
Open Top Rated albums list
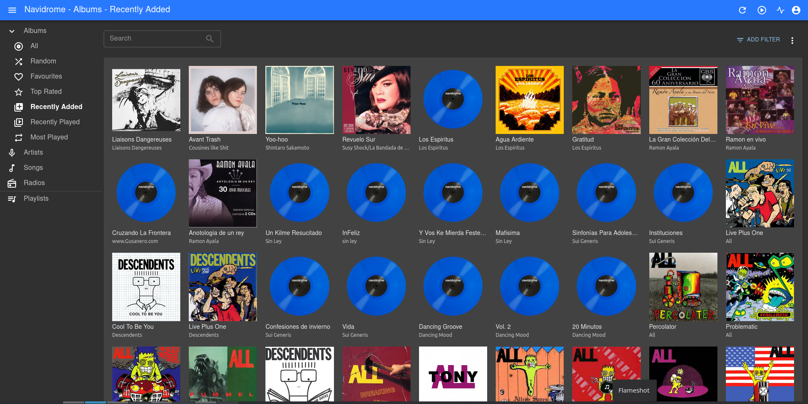pos(51,92)
